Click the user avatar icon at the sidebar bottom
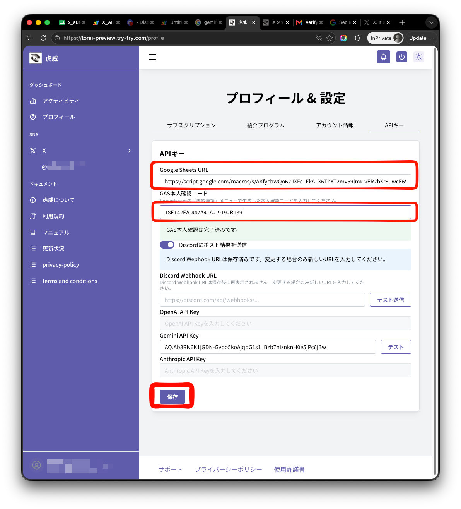Viewport: 461px width, 509px height. (x=37, y=465)
